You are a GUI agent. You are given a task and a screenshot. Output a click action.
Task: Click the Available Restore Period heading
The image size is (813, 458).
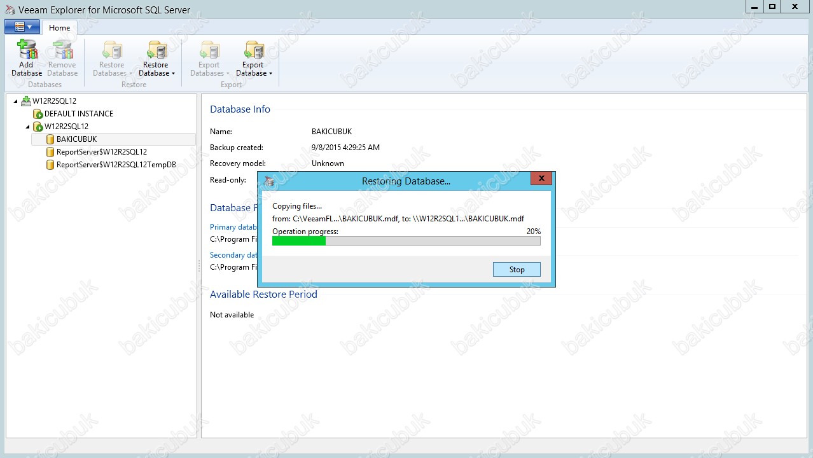pyautogui.click(x=263, y=295)
